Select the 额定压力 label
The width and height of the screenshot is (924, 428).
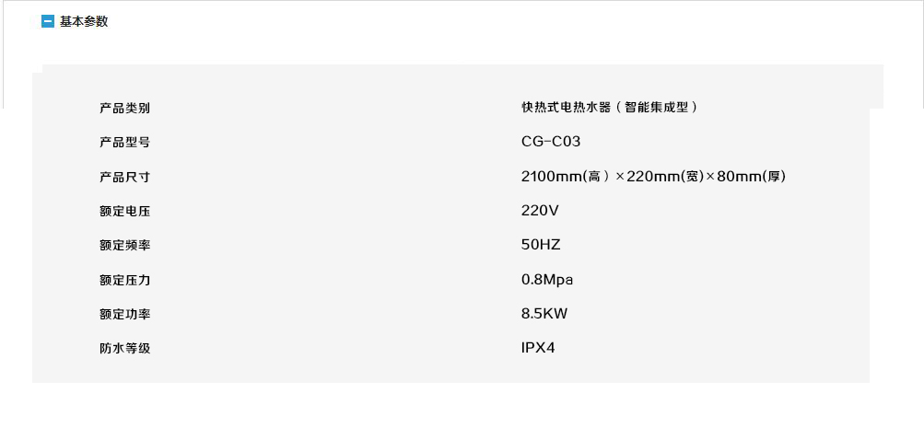pyautogui.click(x=124, y=280)
